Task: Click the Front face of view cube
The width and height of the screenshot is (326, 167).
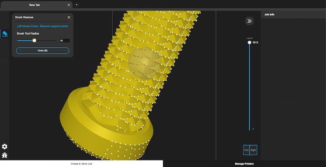Action: pos(246,150)
